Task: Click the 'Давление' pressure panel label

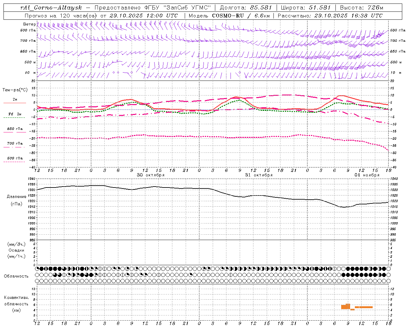Action: pyautogui.click(x=17, y=197)
